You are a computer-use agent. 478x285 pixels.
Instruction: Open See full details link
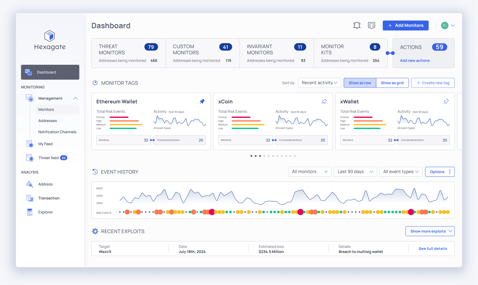[x=432, y=249]
